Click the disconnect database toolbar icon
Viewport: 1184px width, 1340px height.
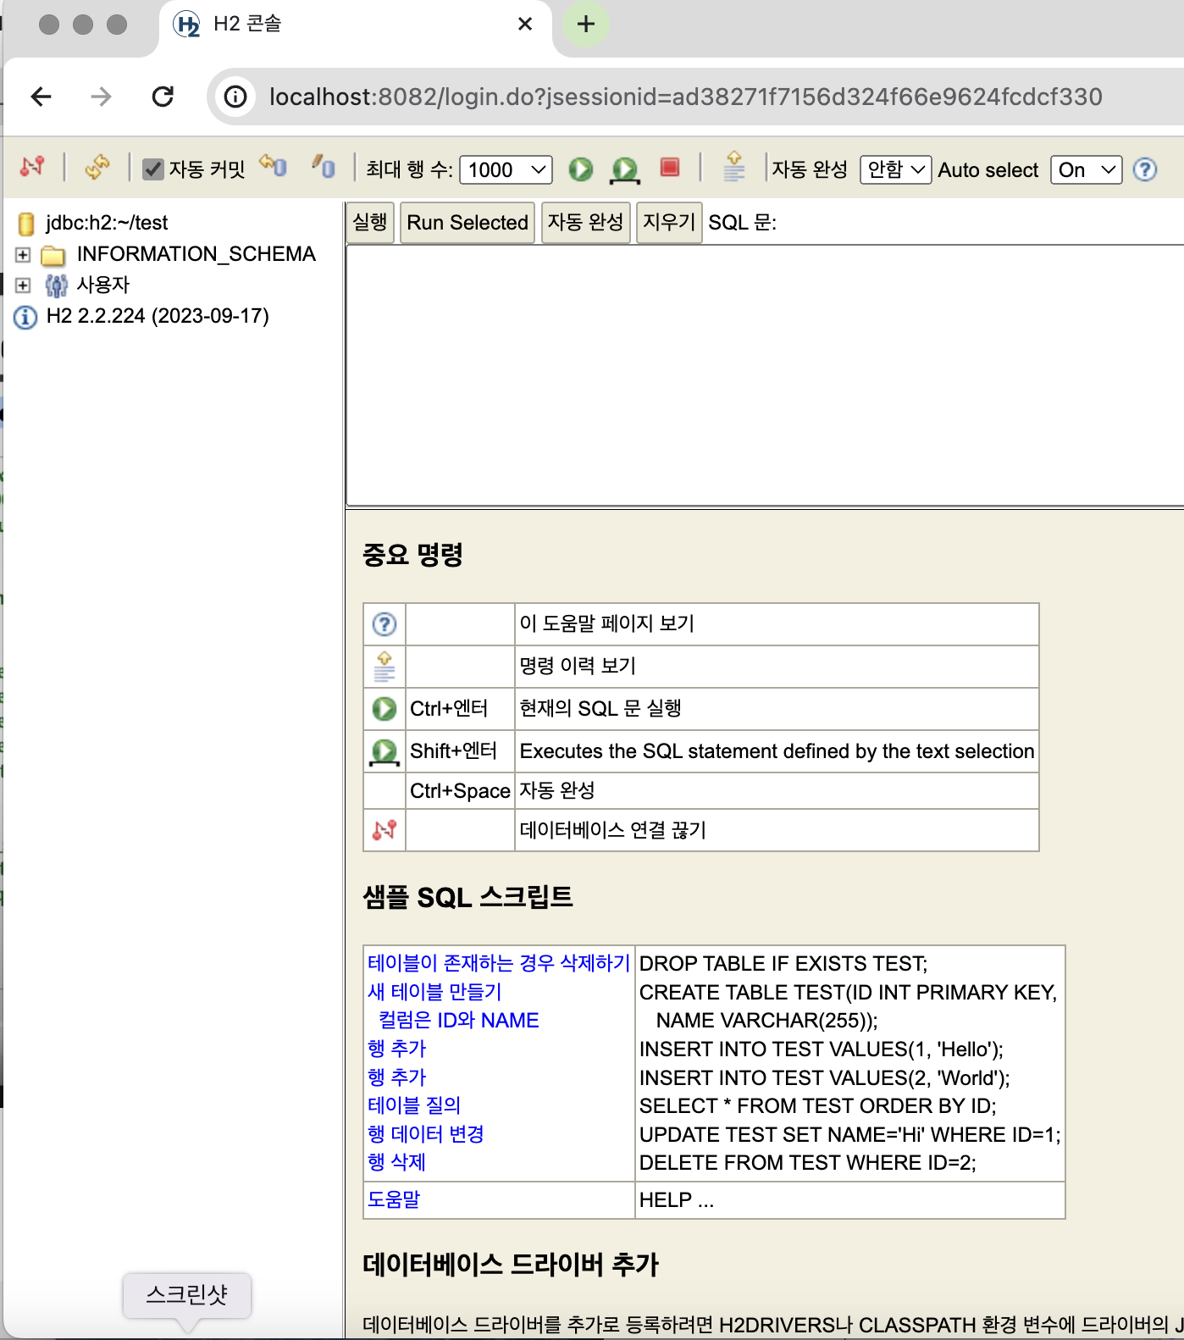pos(32,167)
